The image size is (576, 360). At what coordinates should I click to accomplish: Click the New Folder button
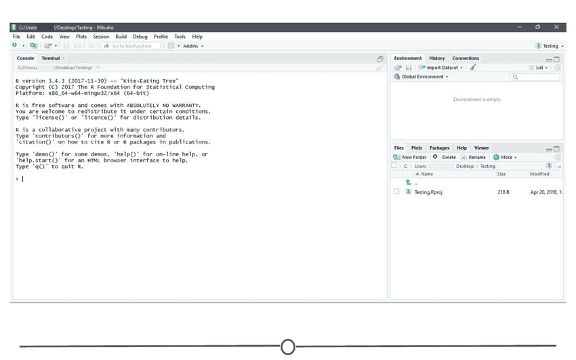[409, 157]
